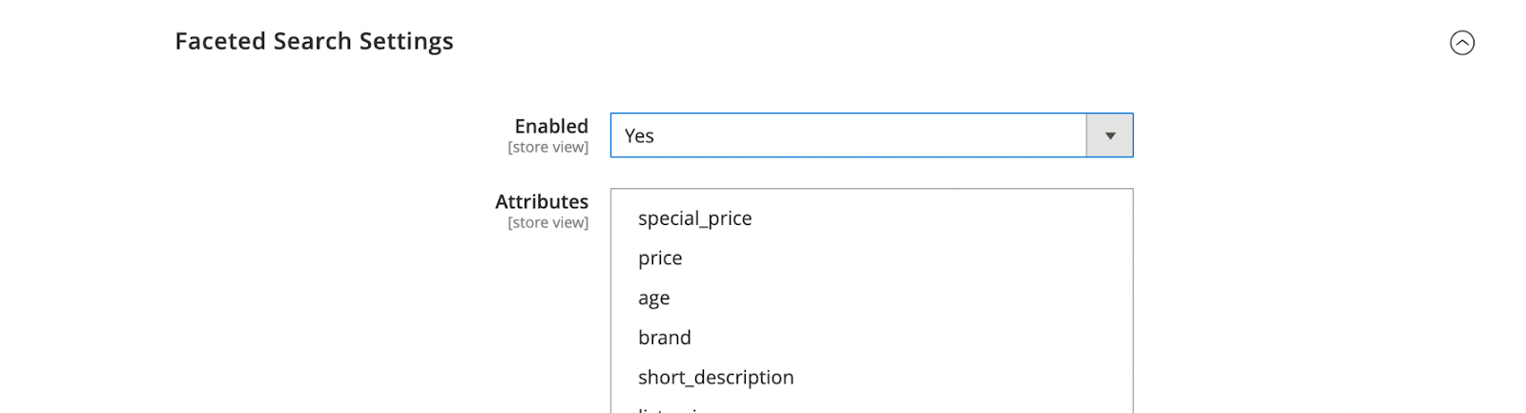
Task: Choose the age attribute option
Action: click(x=653, y=299)
